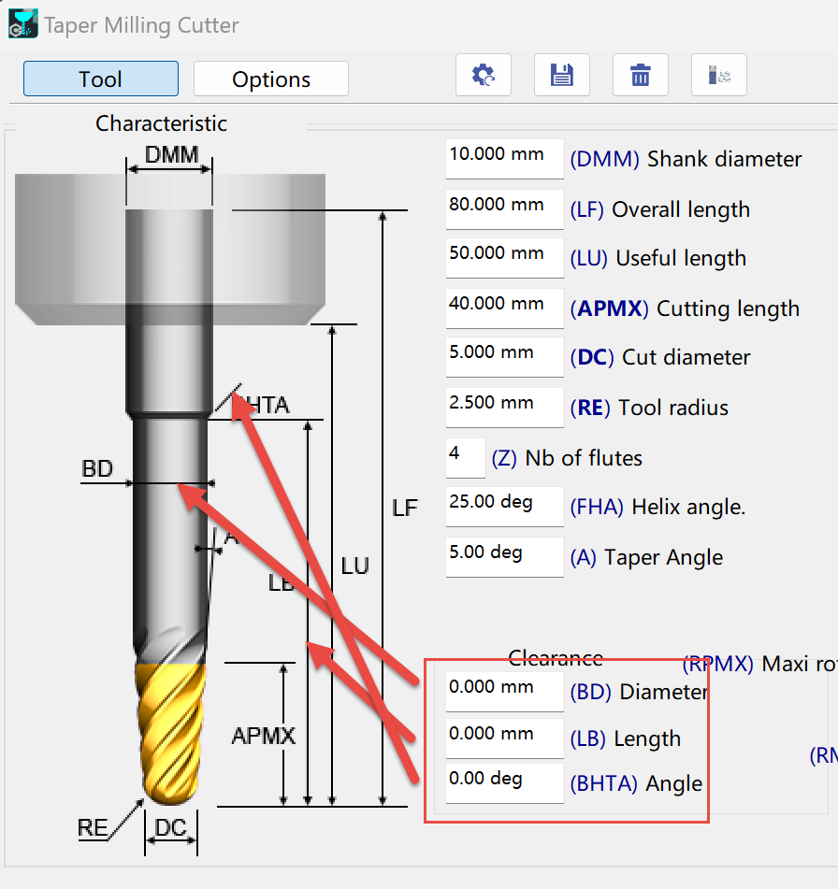Screen dimensions: 838x889
Task: Focus the DC Cut diameter field
Action: click(504, 357)
